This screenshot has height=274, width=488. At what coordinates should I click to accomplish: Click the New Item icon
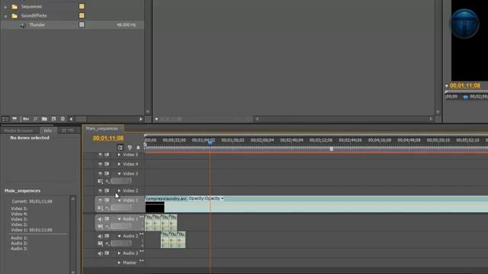[x=53, y=119]
